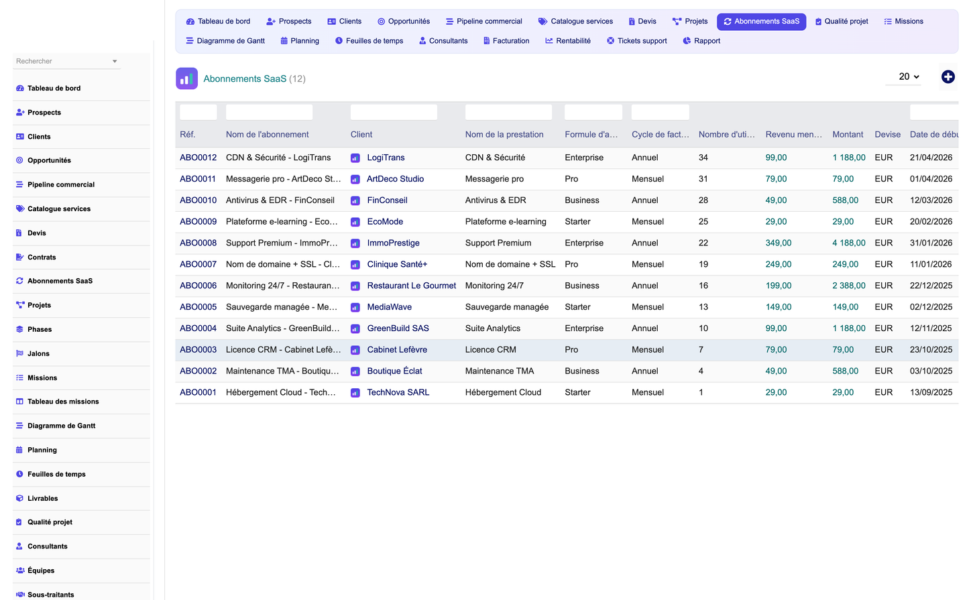Click the Abonnements SaaS page title
The height and width of the screenshot is (600, 969).
point(245,78)
